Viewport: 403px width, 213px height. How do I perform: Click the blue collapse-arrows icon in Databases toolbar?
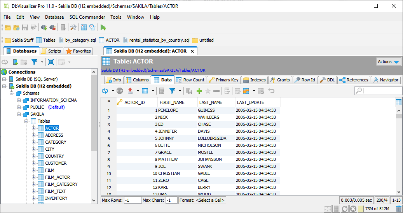(x=51, y=62)
